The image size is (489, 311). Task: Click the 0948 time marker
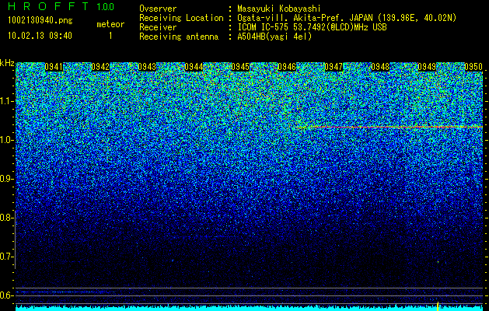(380, 67)
